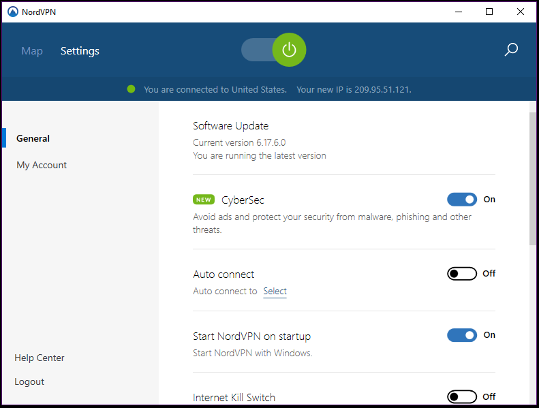Enable the Internet Kill Switch toggle
This screenshot has width=539, height=408.
click(x=461, y=396)
